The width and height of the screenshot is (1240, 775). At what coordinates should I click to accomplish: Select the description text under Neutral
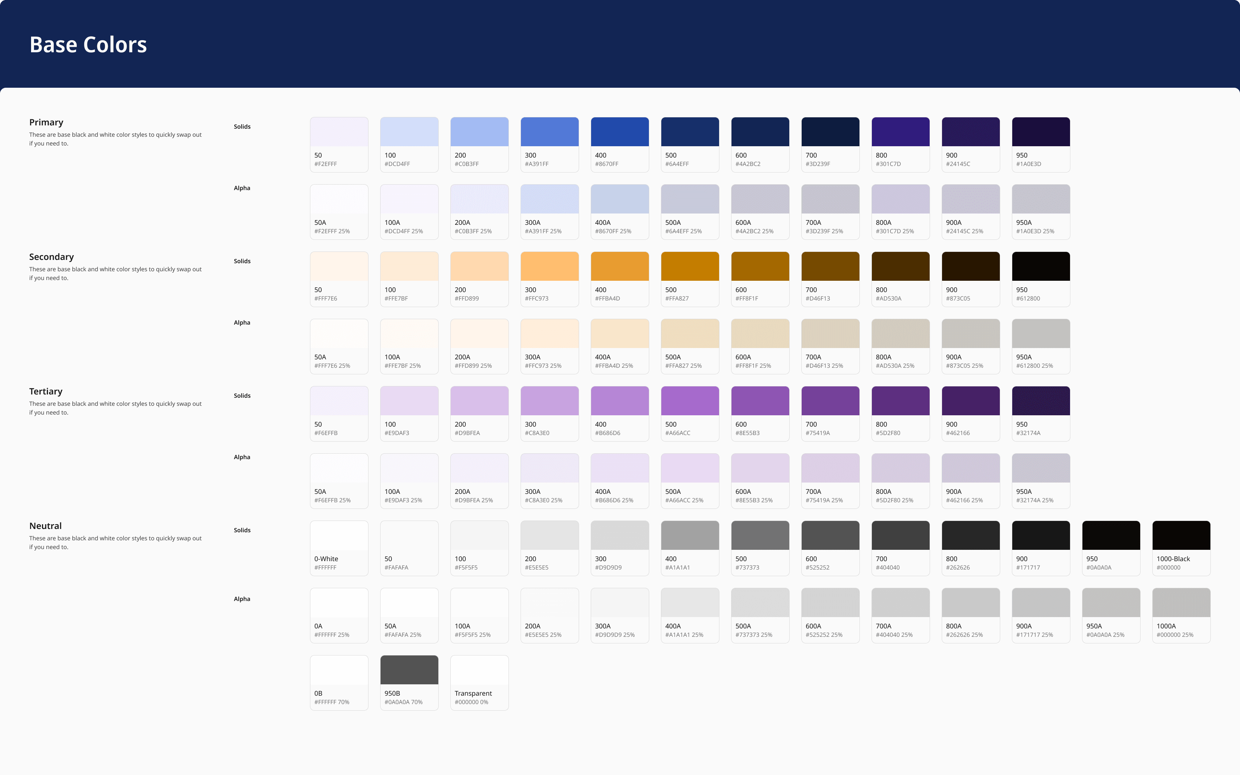coord(115,542)
